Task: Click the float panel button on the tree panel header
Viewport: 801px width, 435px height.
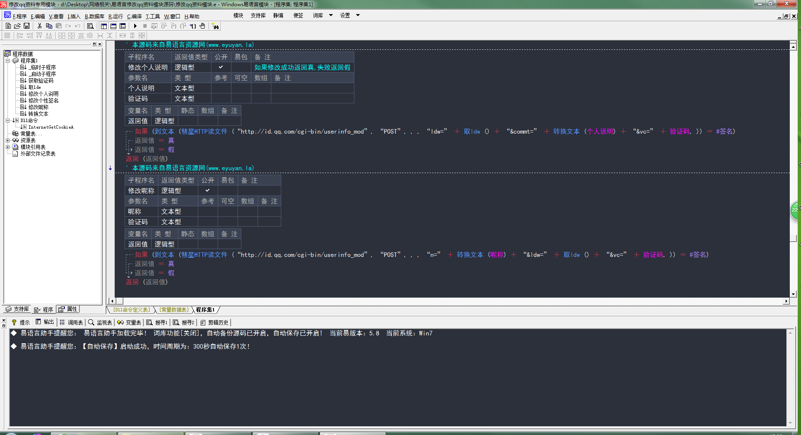Action: point(94,44)
